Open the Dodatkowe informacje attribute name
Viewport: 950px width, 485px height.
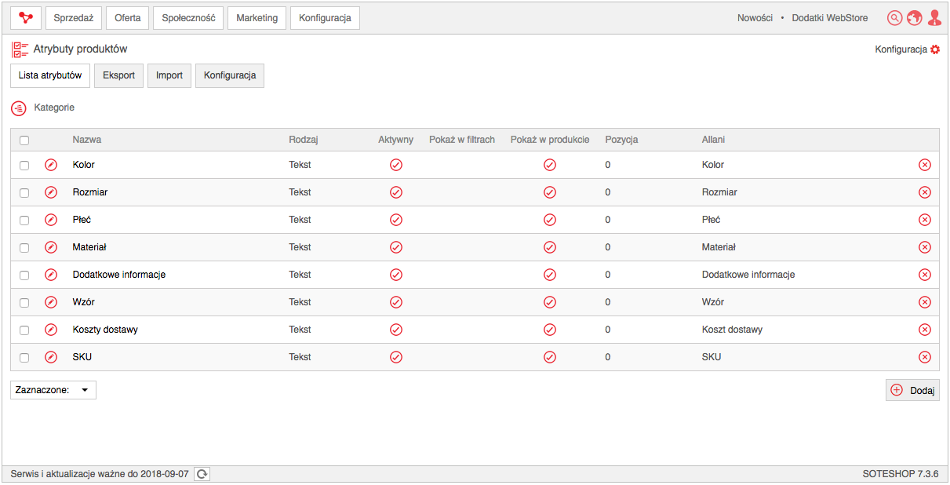(119, 275)
